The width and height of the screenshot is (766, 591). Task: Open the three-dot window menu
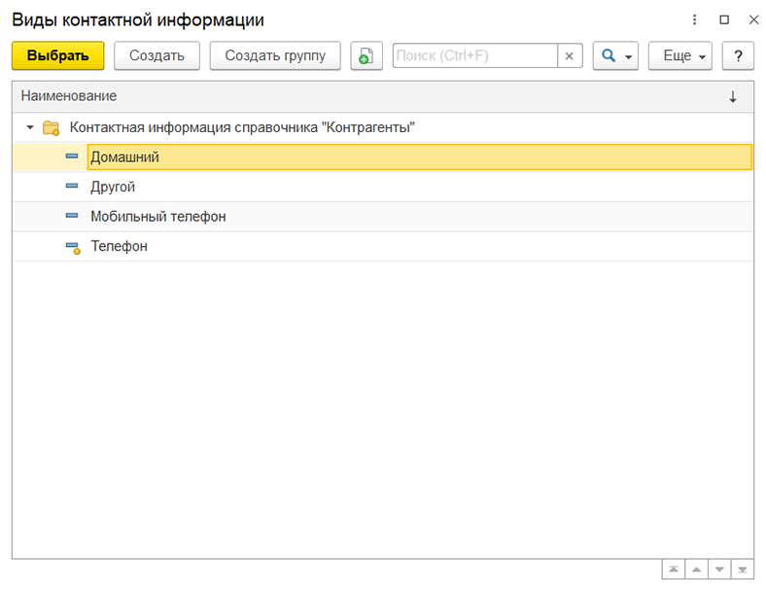[x=694, y=19]
